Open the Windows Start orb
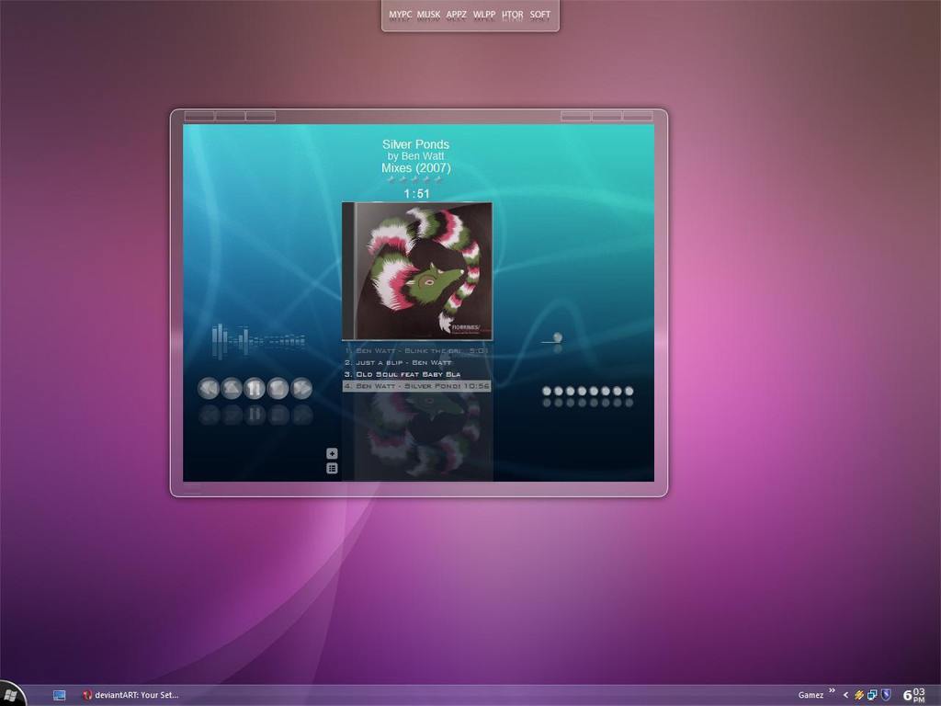941x706 pixels. pos(11,695)
